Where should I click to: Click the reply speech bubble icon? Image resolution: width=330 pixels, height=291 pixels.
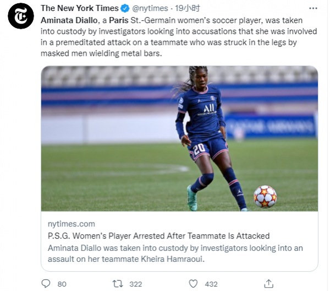(x=46, y=284)
